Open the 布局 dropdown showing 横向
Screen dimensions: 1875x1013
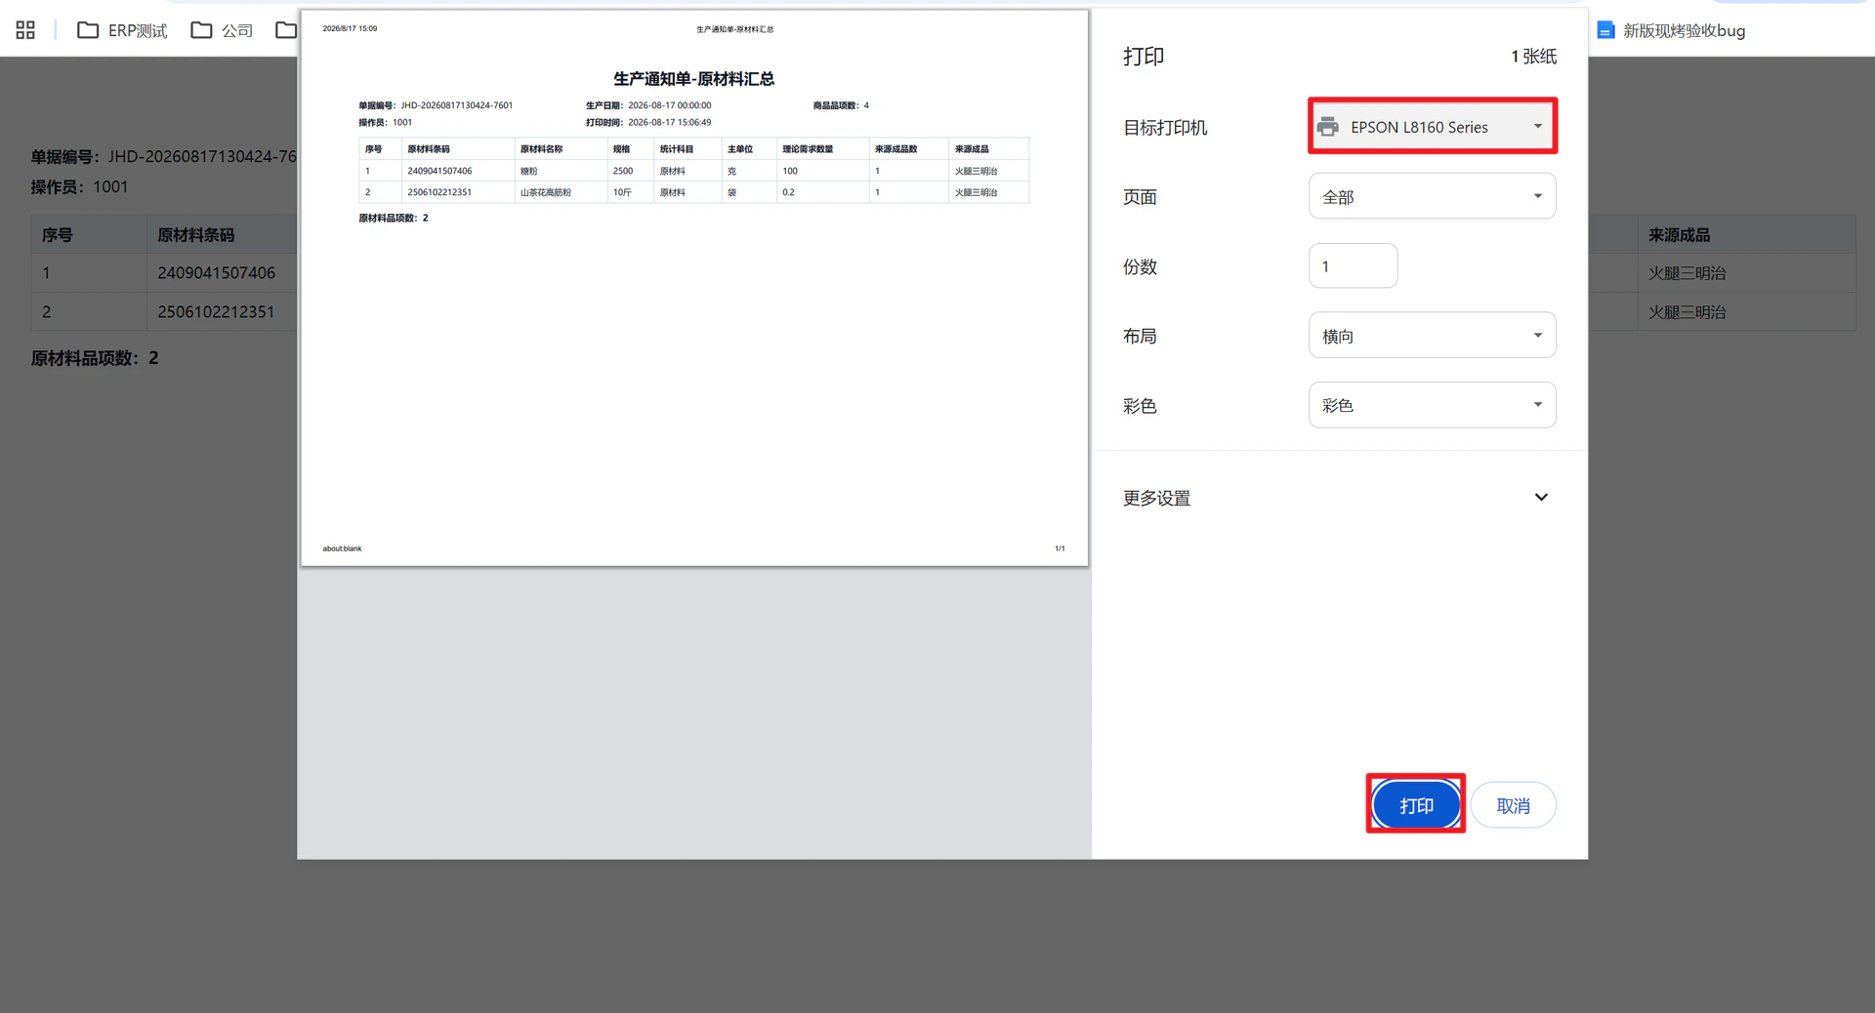pos(1432,336)
